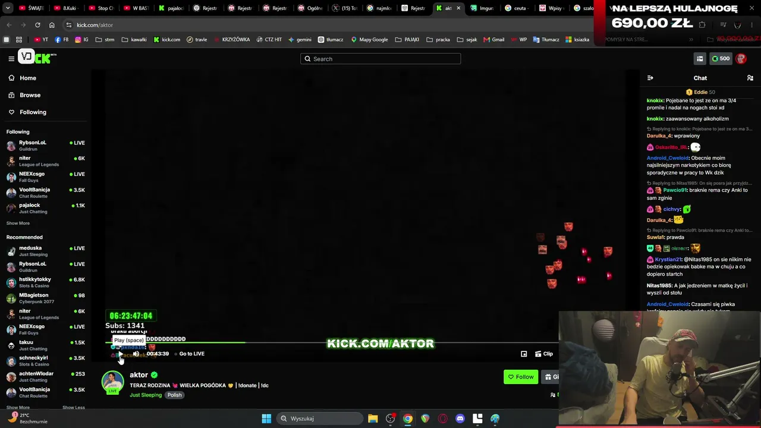This screenshot has width=761, height=428.
Task: Create a clip with Clip button
Action: point(544,354)
